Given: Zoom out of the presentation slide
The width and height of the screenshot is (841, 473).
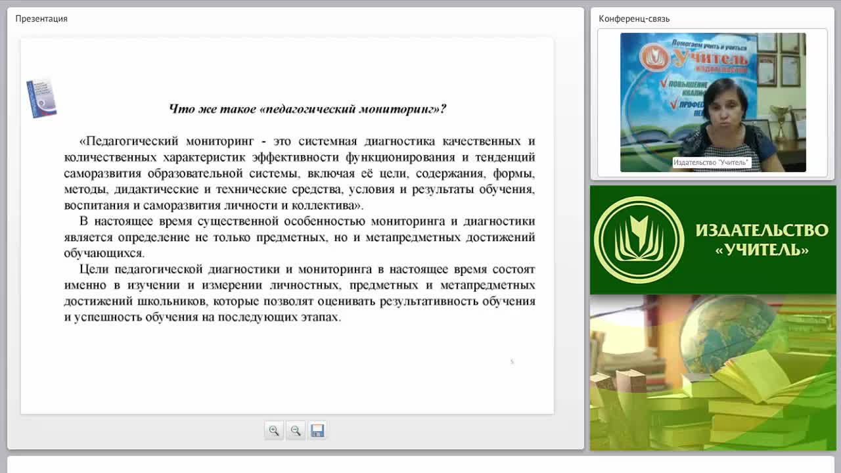Looking at the screenshot, I should click(296, 431).
